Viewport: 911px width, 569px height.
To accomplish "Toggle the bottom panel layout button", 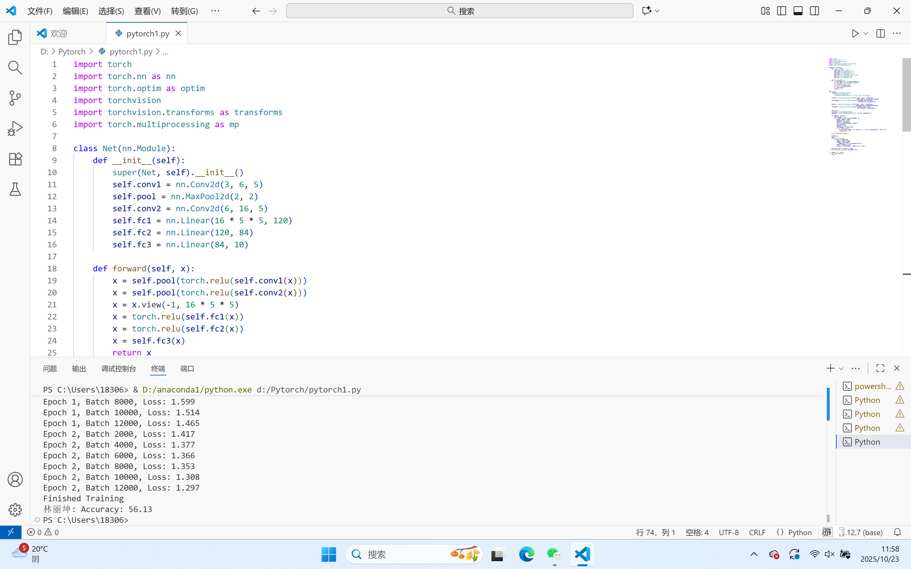I will [798, 11].
